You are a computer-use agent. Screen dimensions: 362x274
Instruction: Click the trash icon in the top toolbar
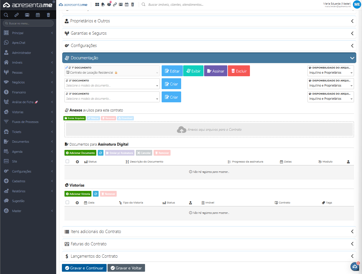click(132, 5)
